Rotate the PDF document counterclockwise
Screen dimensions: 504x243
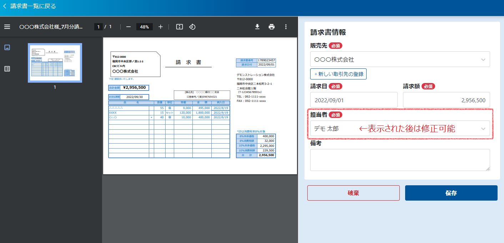192,27
